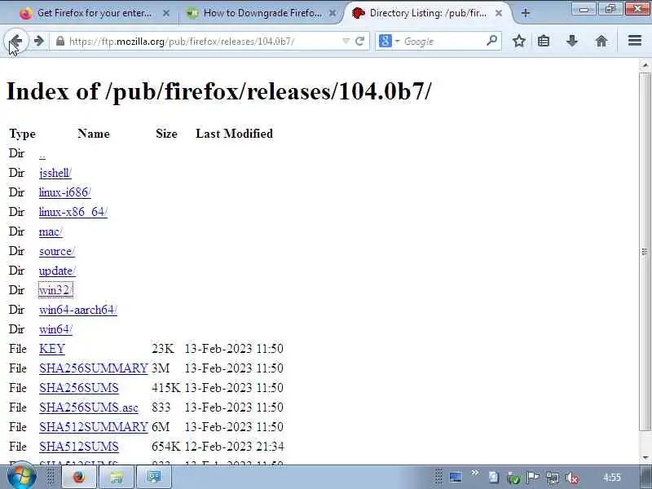Open the win64/ directory link
Screen dimensions: 652x489
point(55,329)
